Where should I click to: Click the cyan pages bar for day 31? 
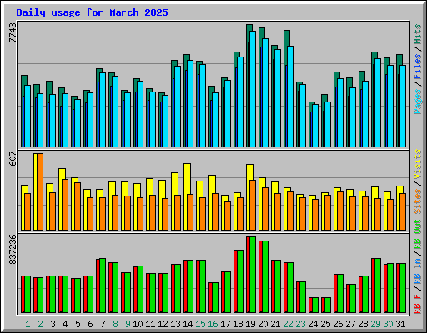point(403,106)
